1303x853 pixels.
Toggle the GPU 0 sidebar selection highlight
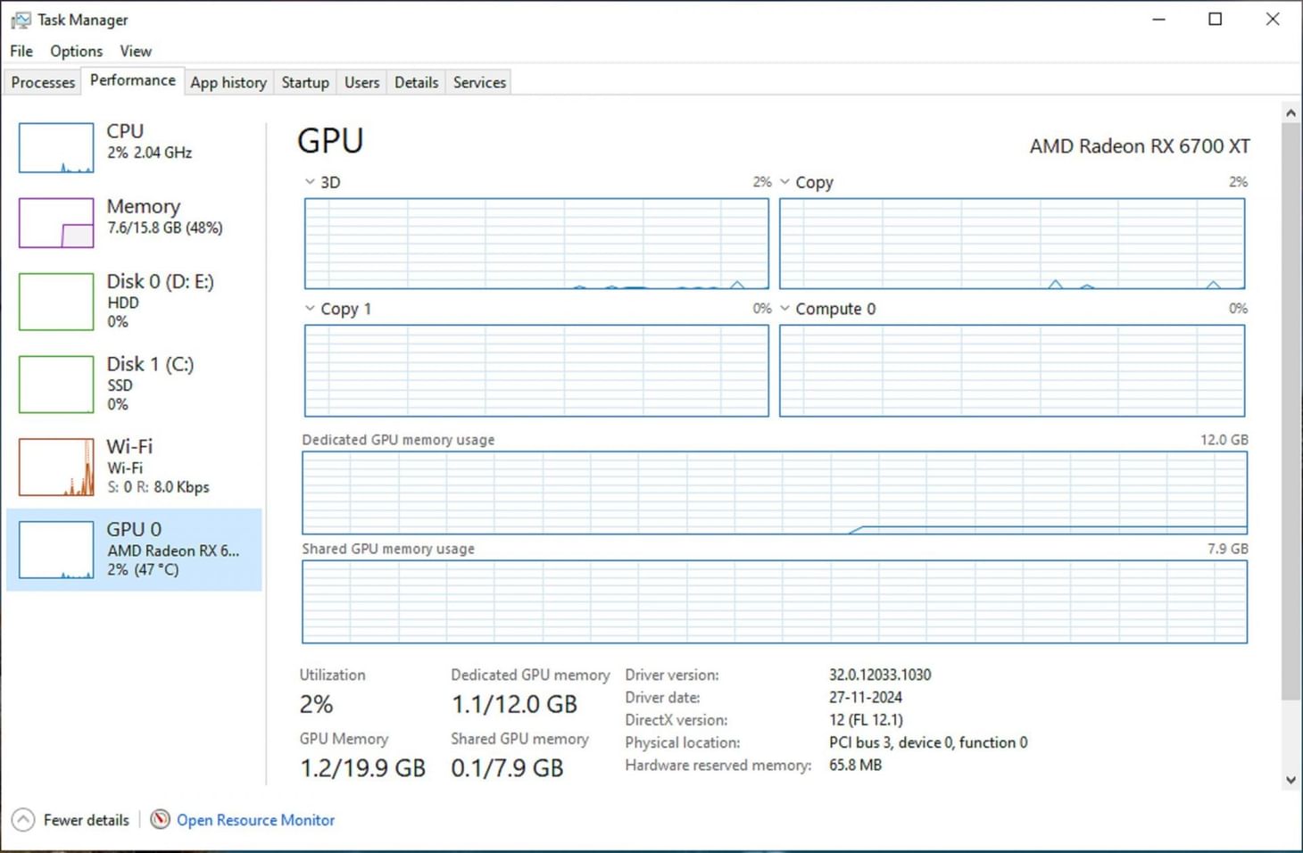click(134, 549)
